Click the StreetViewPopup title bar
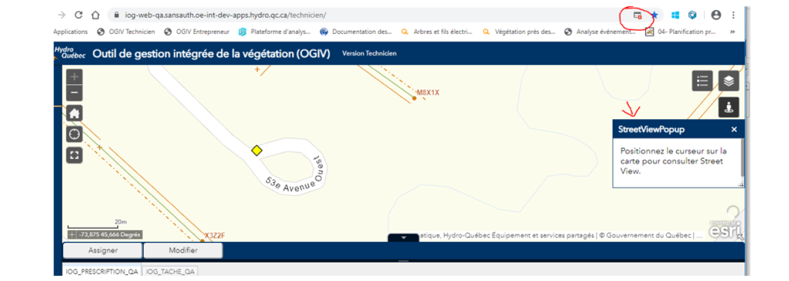 pos(678,129)
